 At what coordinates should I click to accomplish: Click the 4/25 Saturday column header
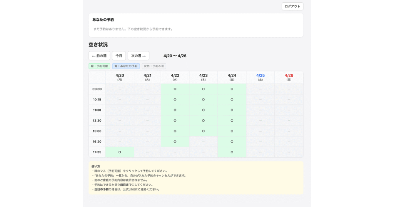[x=260, y=77]
